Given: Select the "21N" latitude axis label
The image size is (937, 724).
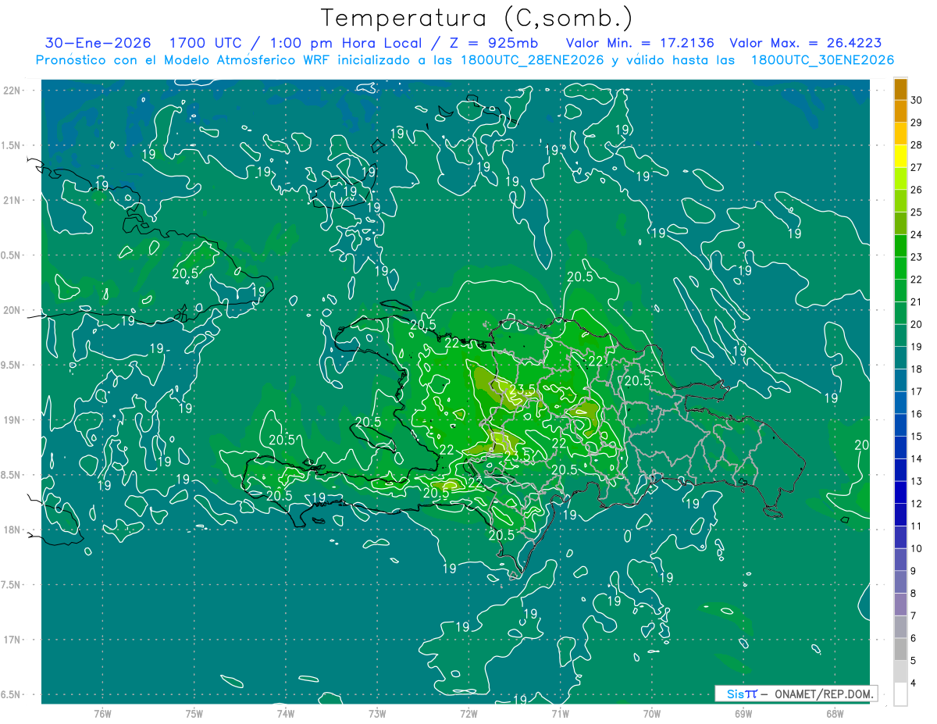Looking at the screenshot, I should click(13, 200).
